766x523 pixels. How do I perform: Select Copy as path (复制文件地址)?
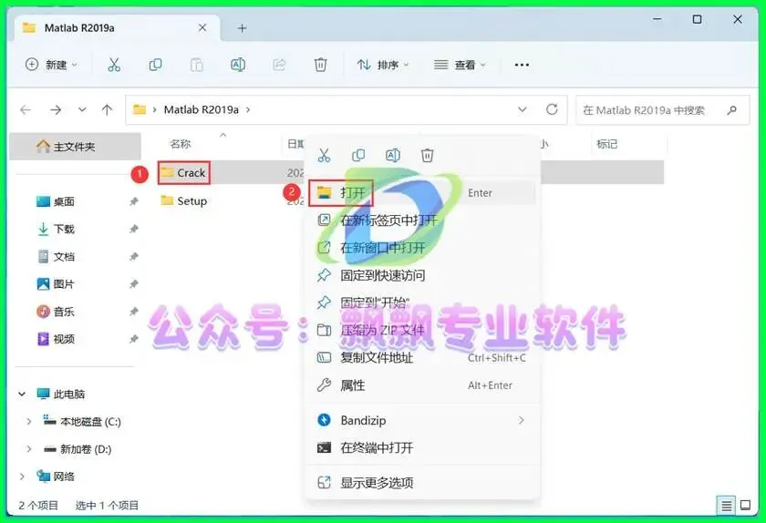tap(422, 357)
